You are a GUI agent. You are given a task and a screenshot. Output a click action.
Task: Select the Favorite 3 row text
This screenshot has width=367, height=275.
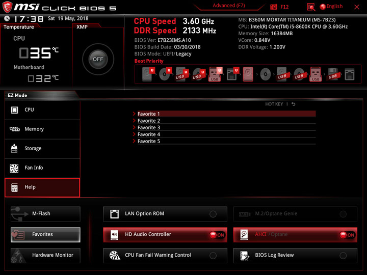coord(149,127)
